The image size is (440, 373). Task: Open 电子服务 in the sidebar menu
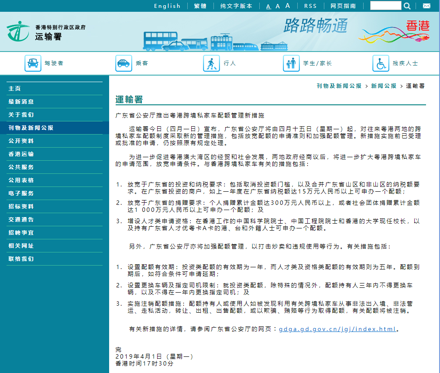[21, 193]
